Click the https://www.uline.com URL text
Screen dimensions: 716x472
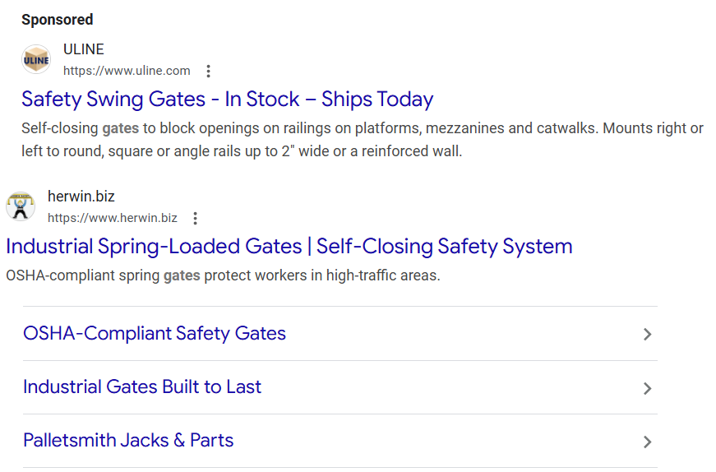tap(127, 71)
